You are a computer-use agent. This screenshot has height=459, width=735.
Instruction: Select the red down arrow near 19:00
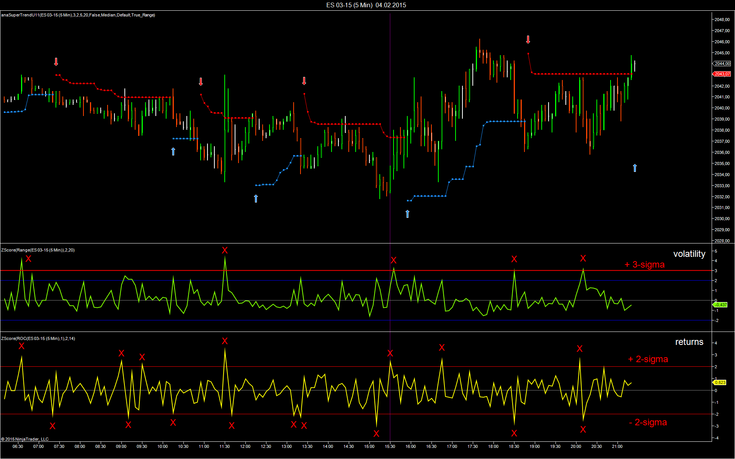[x=528, y=39]
